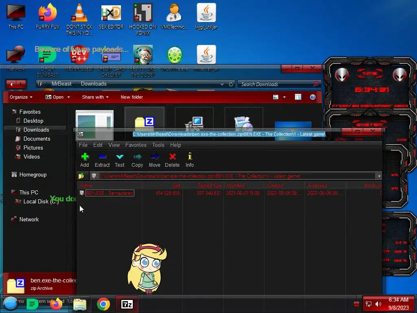Select Documents in Explorer sidebar

[37, 139]
